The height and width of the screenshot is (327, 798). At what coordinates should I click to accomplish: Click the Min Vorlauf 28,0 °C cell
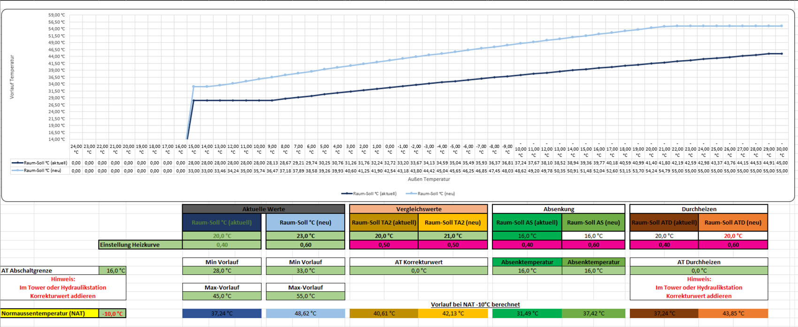coord(222,271)
